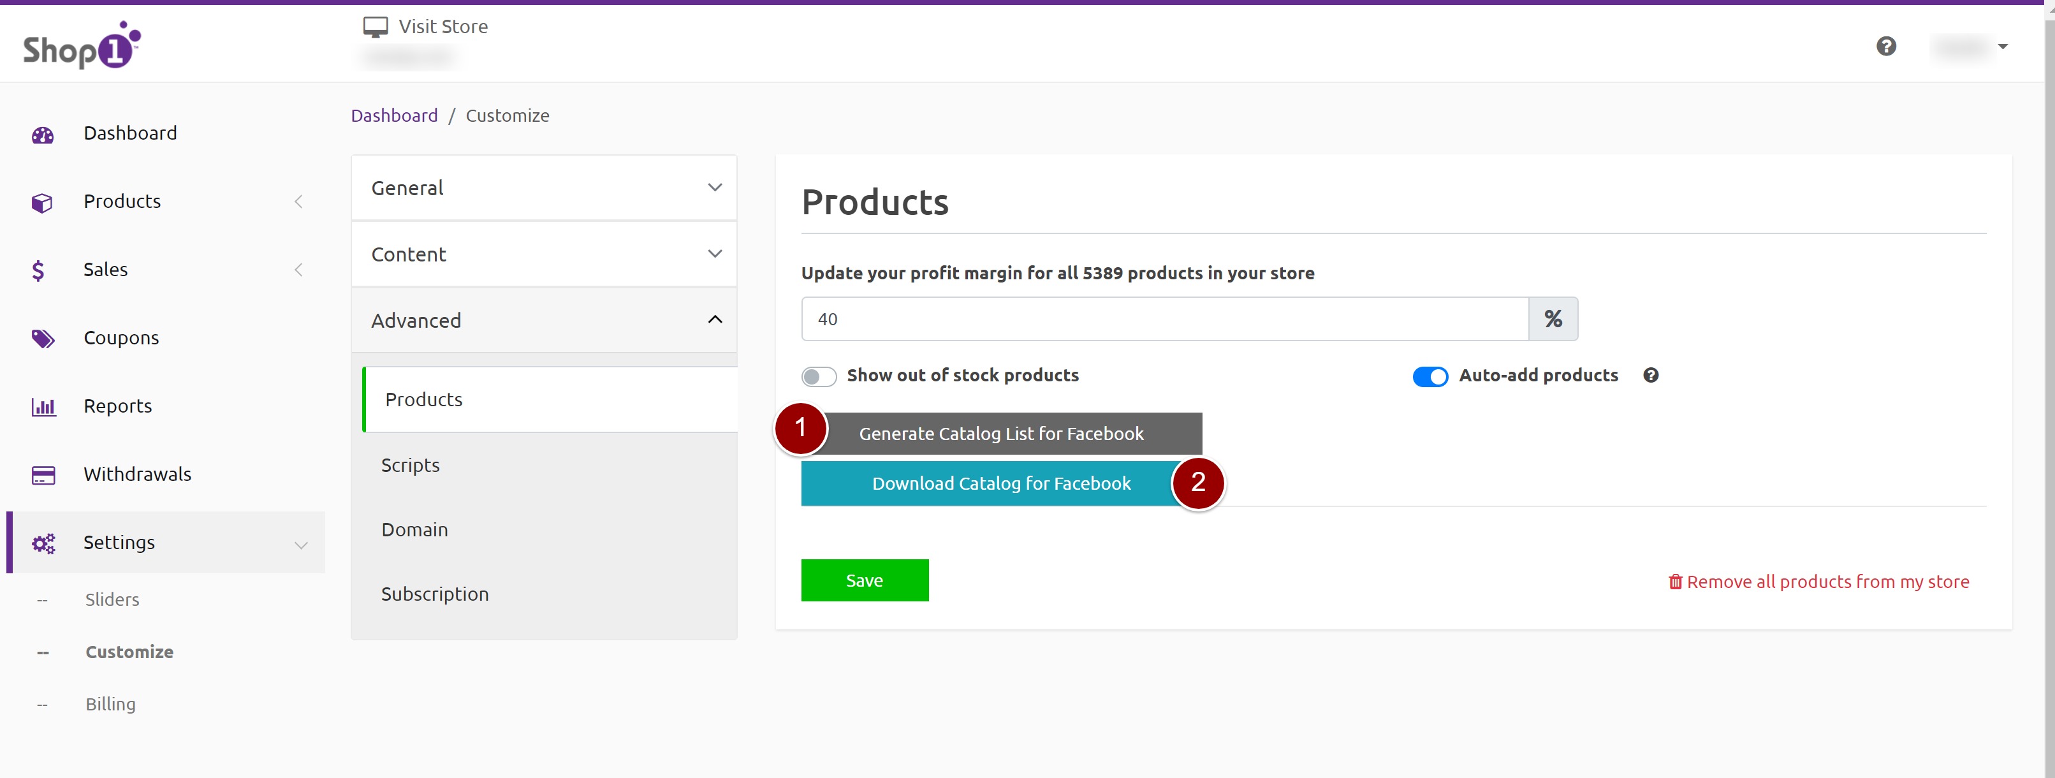2055x778 pixels.
Task: Open the Scripts submenu item
Action: click(x=410, y=464)
